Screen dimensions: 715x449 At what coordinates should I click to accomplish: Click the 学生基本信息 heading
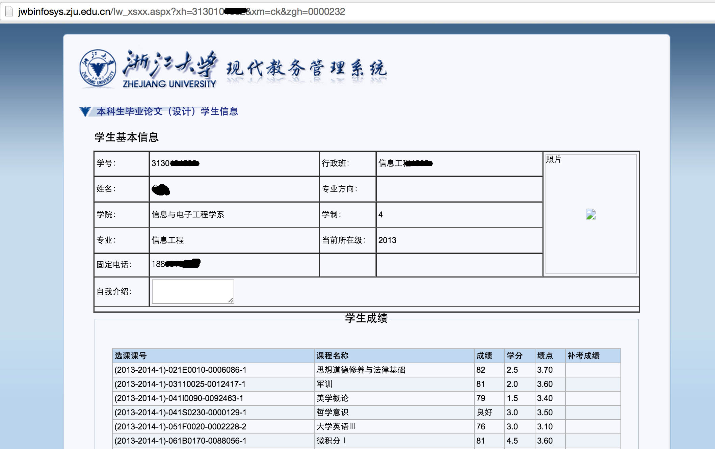tap(127, 137)
